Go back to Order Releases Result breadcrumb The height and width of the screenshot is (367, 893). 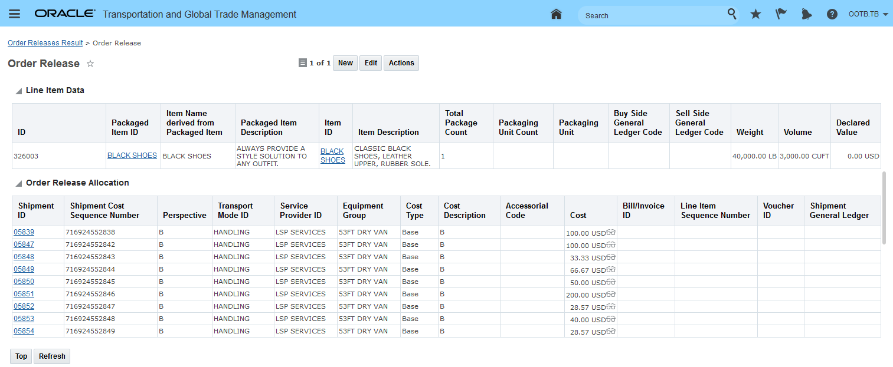[45, 43]
